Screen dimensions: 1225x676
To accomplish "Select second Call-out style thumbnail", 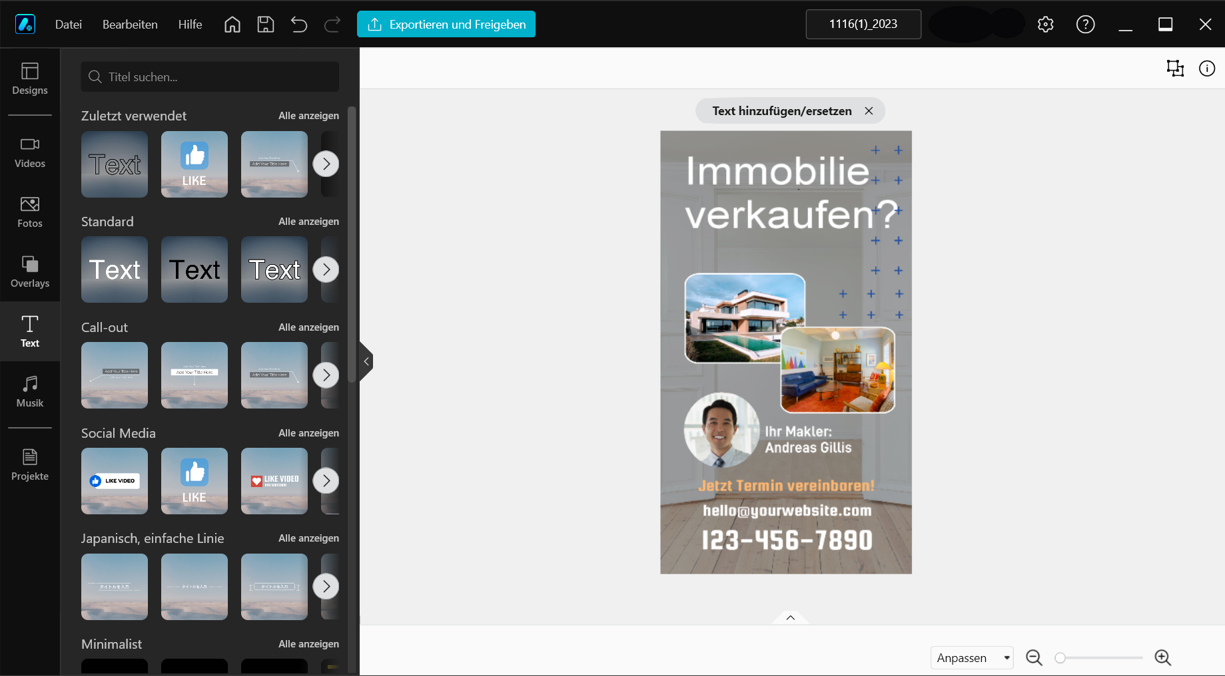I will (195, 375).
